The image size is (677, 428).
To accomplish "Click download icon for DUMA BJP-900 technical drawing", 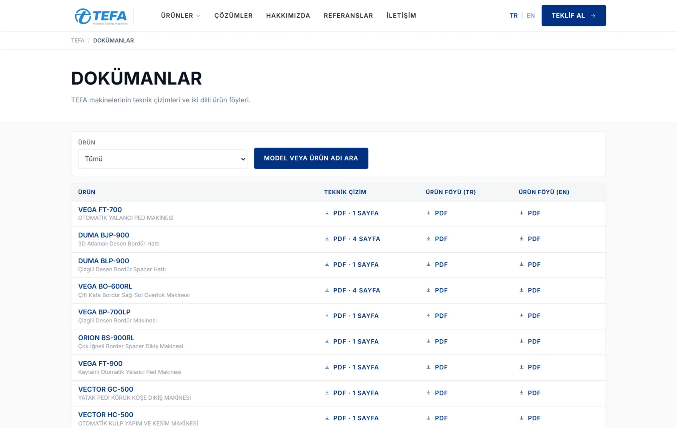I will click(327, 239).
